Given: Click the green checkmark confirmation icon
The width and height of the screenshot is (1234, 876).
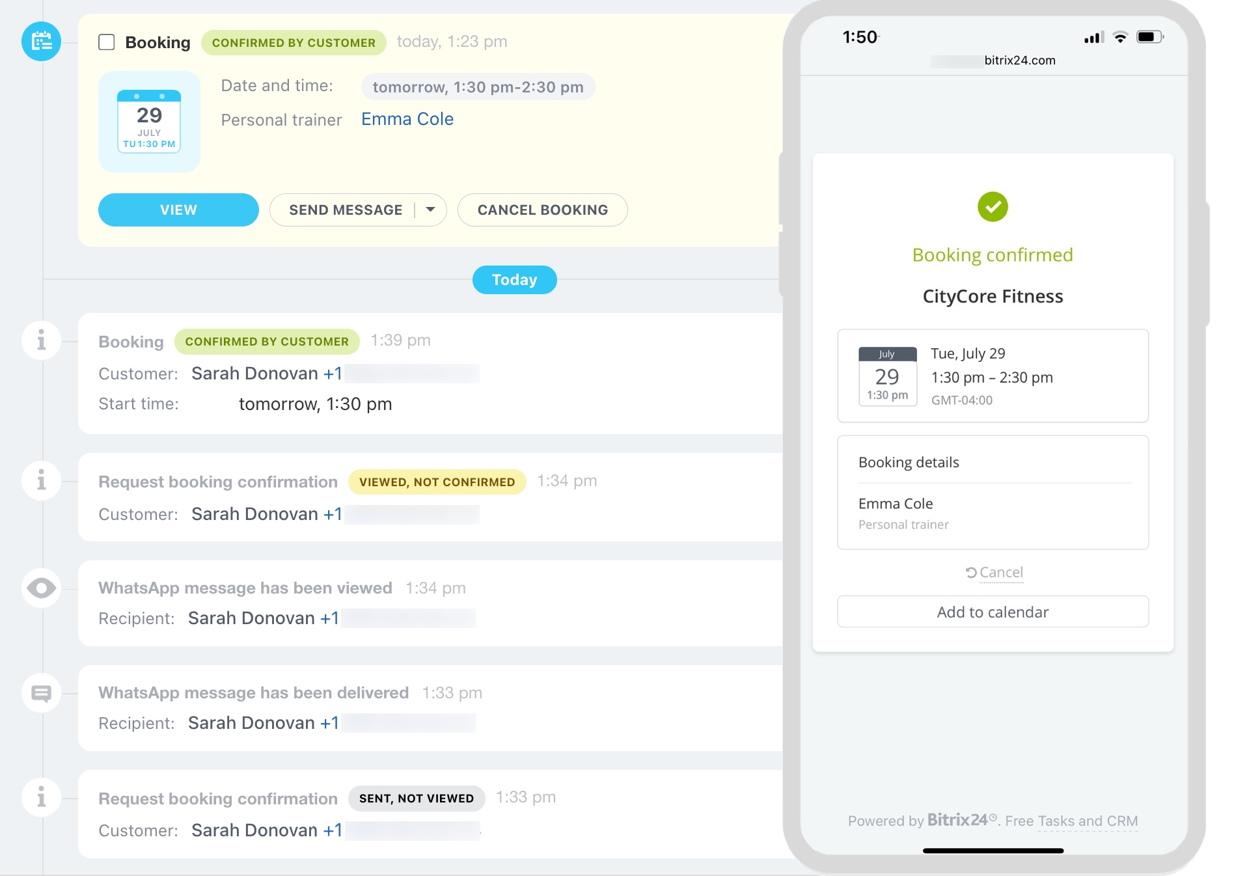Looking at the screenshot, I should pos(992,207).
